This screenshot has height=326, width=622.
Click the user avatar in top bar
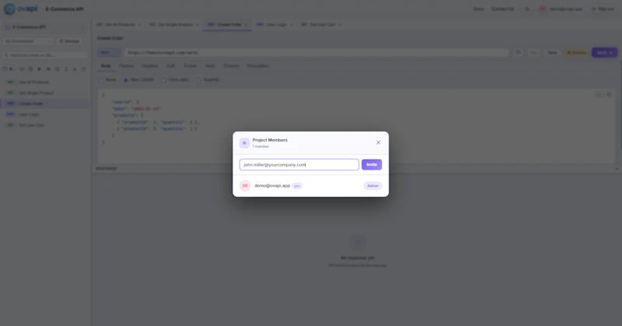point(542,9)
